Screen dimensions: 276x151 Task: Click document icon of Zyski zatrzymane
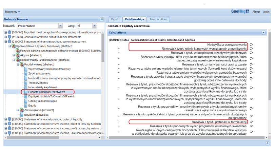26,74
